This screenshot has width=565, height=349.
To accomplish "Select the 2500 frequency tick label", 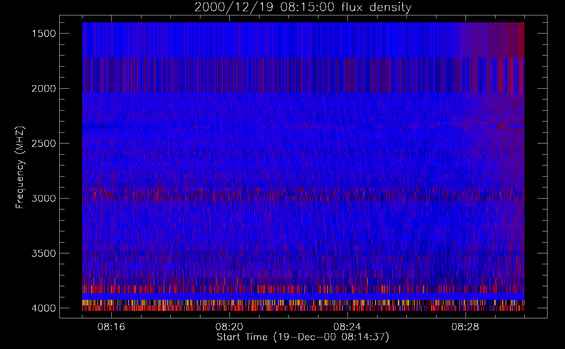I will click(x=44, y=143).
